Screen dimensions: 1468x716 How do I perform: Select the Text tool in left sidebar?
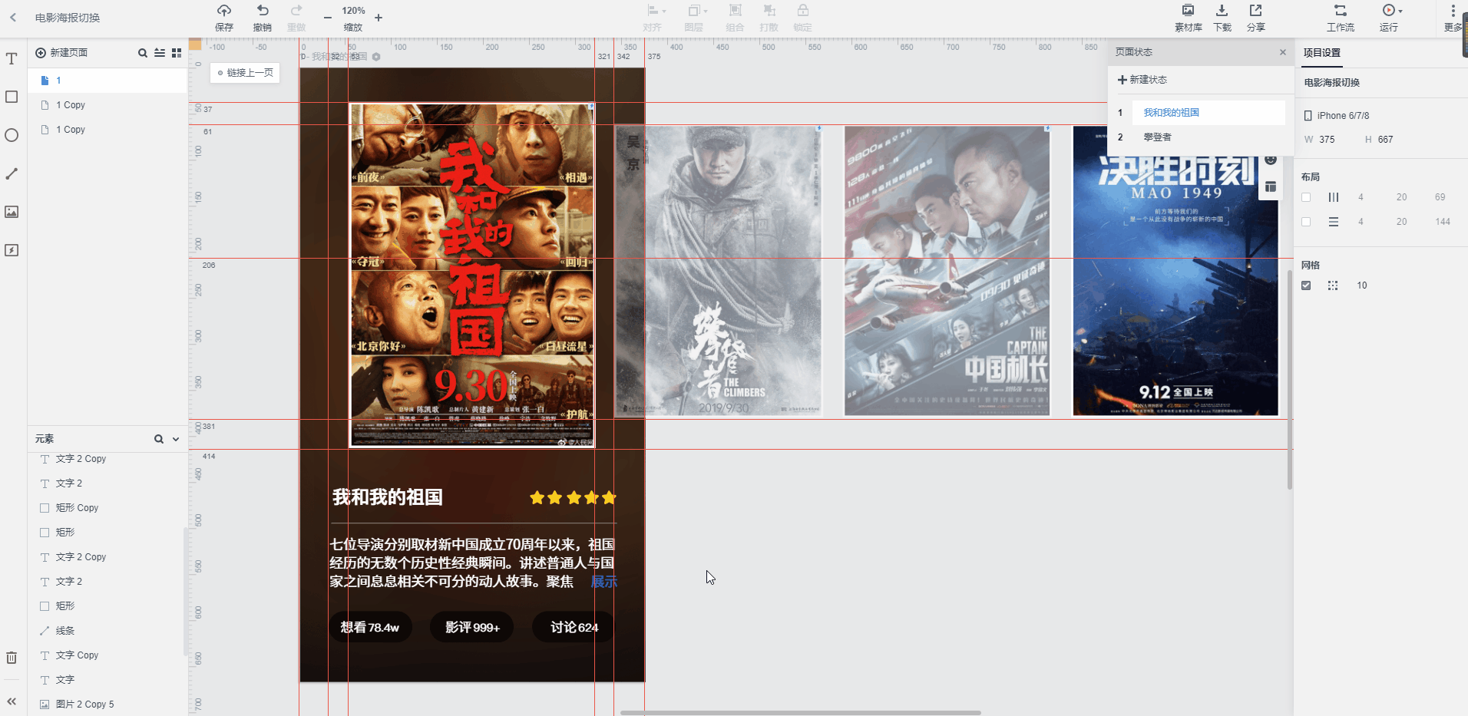[x=12, y=58]
